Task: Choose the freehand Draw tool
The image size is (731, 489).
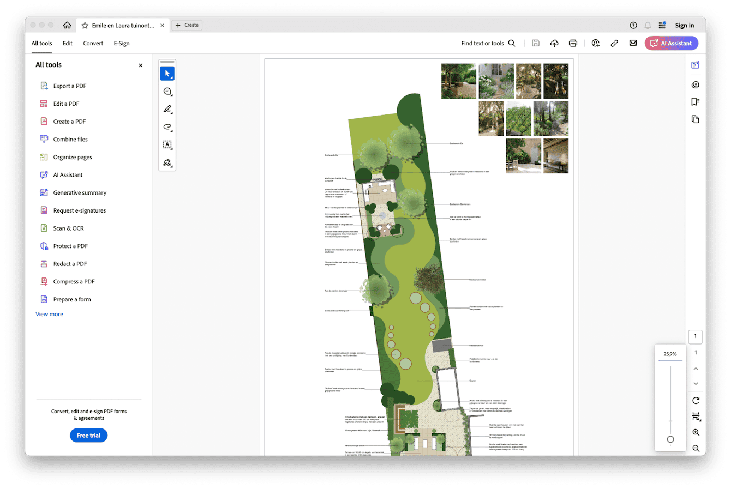Action: pyautogui.click(x=167, y=127)
